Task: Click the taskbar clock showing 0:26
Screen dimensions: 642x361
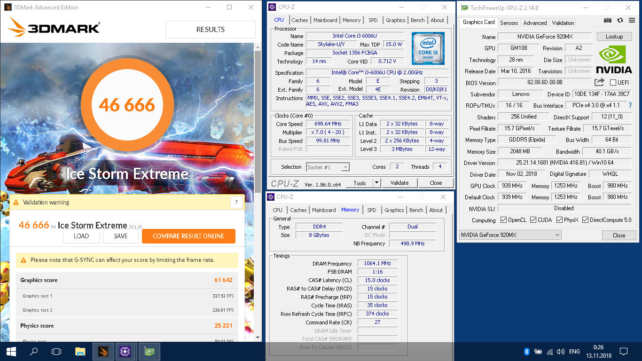Action: [x=598, y=351]
